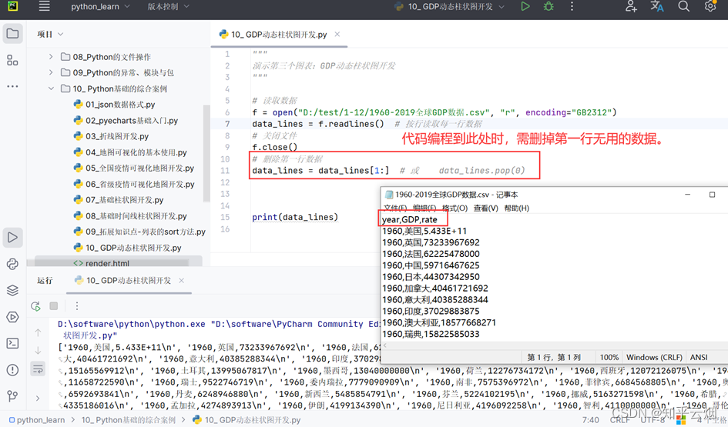
Task: Open the run configuration dropdown 10_ GDP动态柱状图开发
Action: (x=449, y=6)
